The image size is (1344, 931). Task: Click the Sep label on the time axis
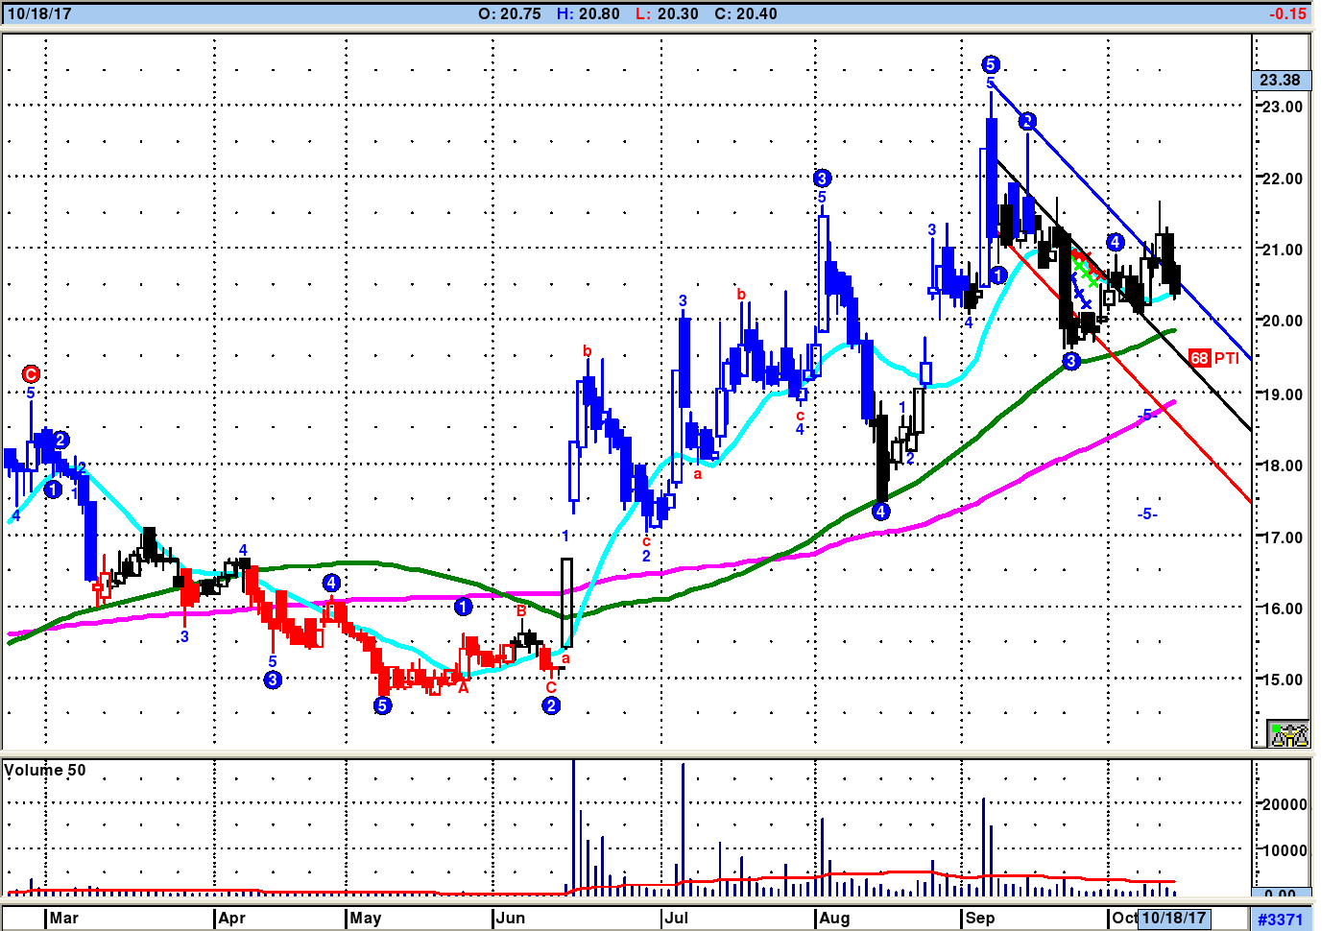coord(980,918)
